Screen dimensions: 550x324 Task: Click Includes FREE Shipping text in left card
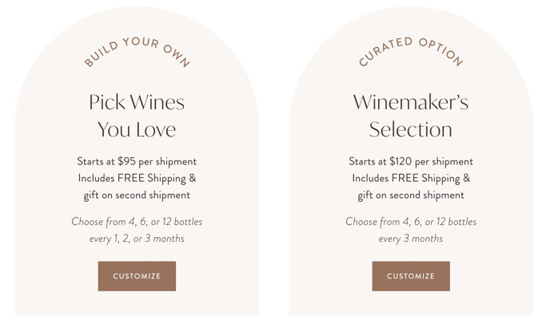[137, 178]
